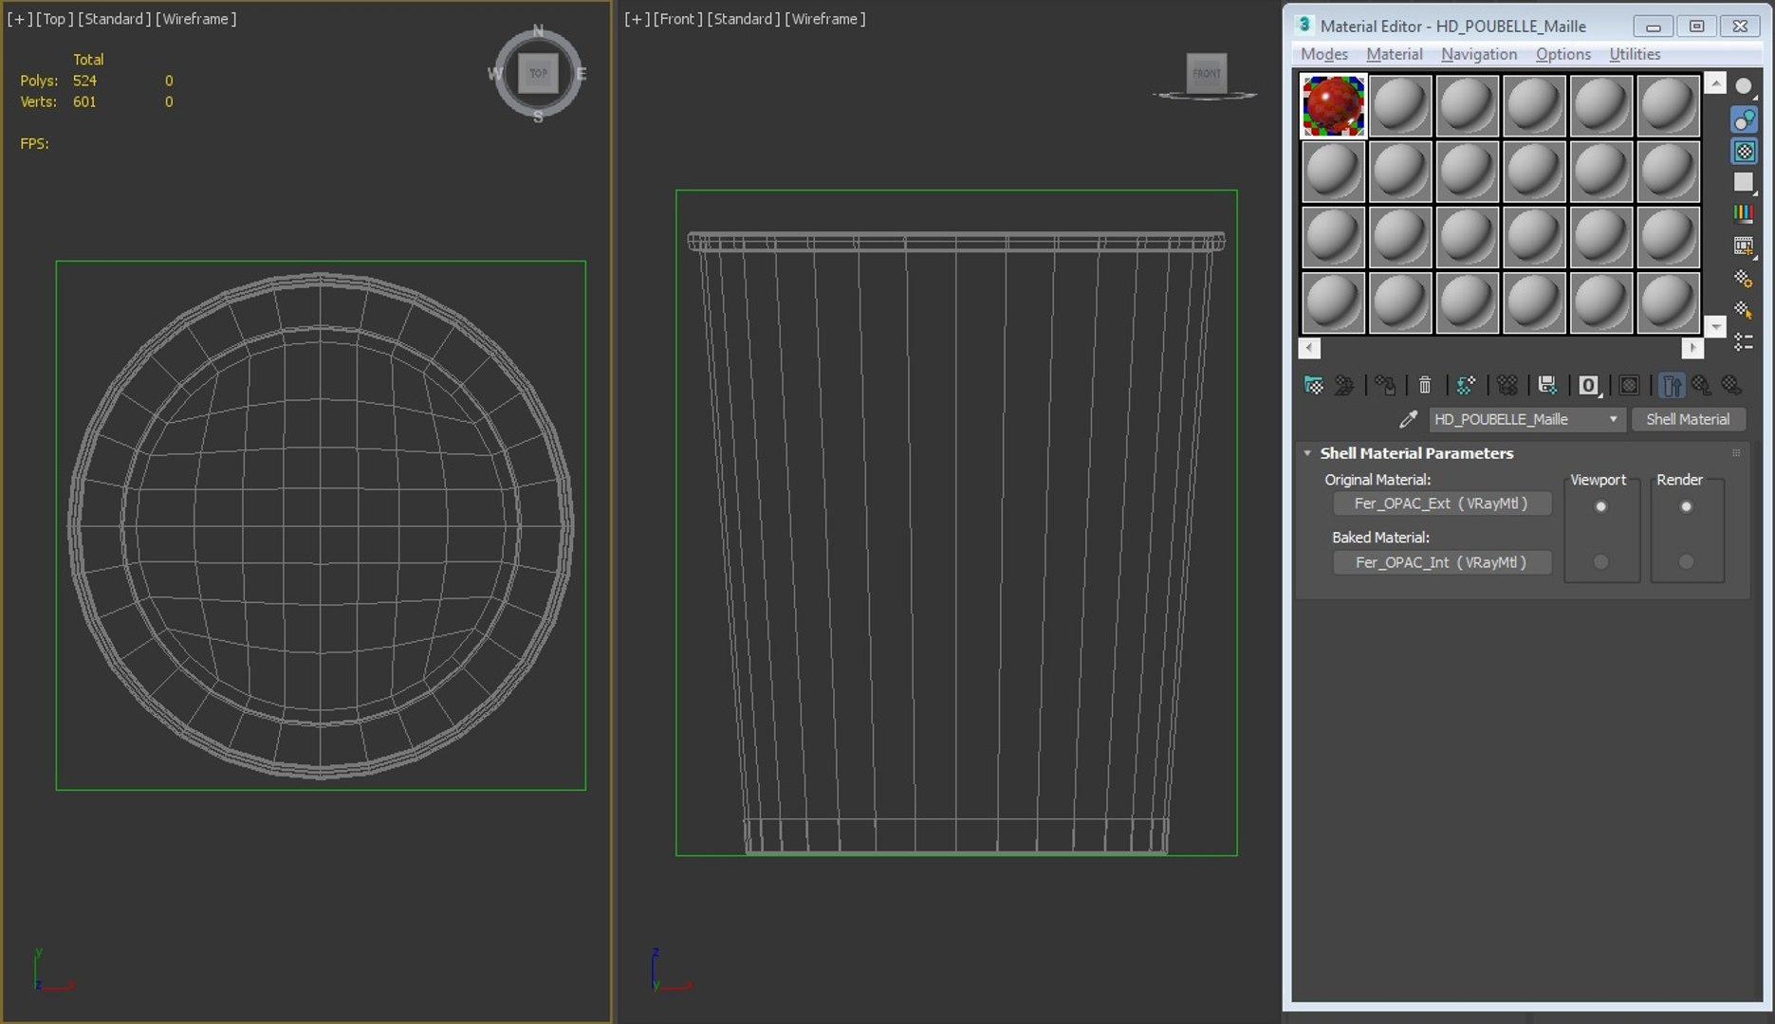Select the red material sample slot
The height and width of the screenshot is (1024, 1775).
1333,105
